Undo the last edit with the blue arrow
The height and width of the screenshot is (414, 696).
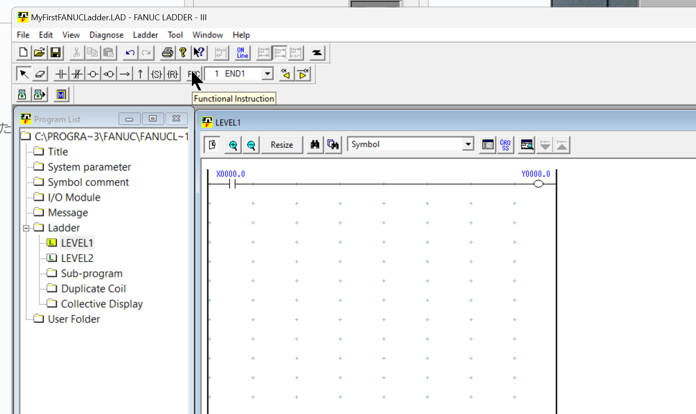[x=130, y=53]
